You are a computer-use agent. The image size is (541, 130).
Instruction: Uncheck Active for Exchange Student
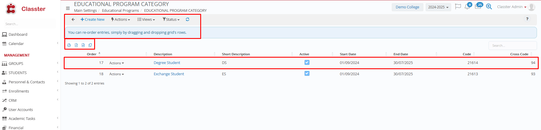tap(307, 74)
